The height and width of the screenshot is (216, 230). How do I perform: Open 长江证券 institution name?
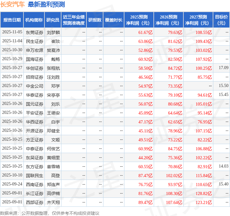tap(35, 193)
